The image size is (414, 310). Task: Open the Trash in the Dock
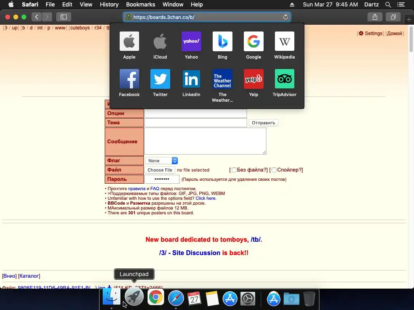[x=309, y=298]
